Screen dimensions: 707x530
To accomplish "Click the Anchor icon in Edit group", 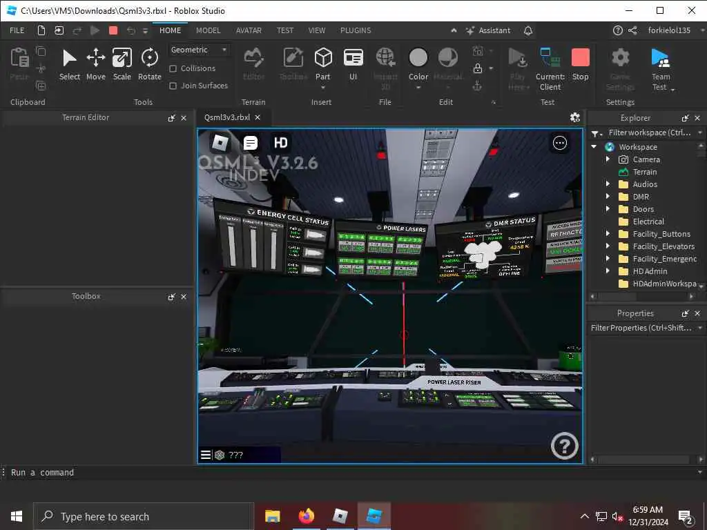I will click(x=477, y=86).
